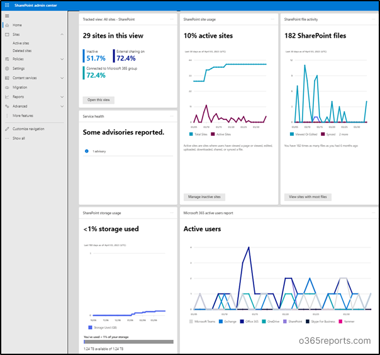Click the 72.4% Microsoft 365 group value

click(x=96, y=75)
